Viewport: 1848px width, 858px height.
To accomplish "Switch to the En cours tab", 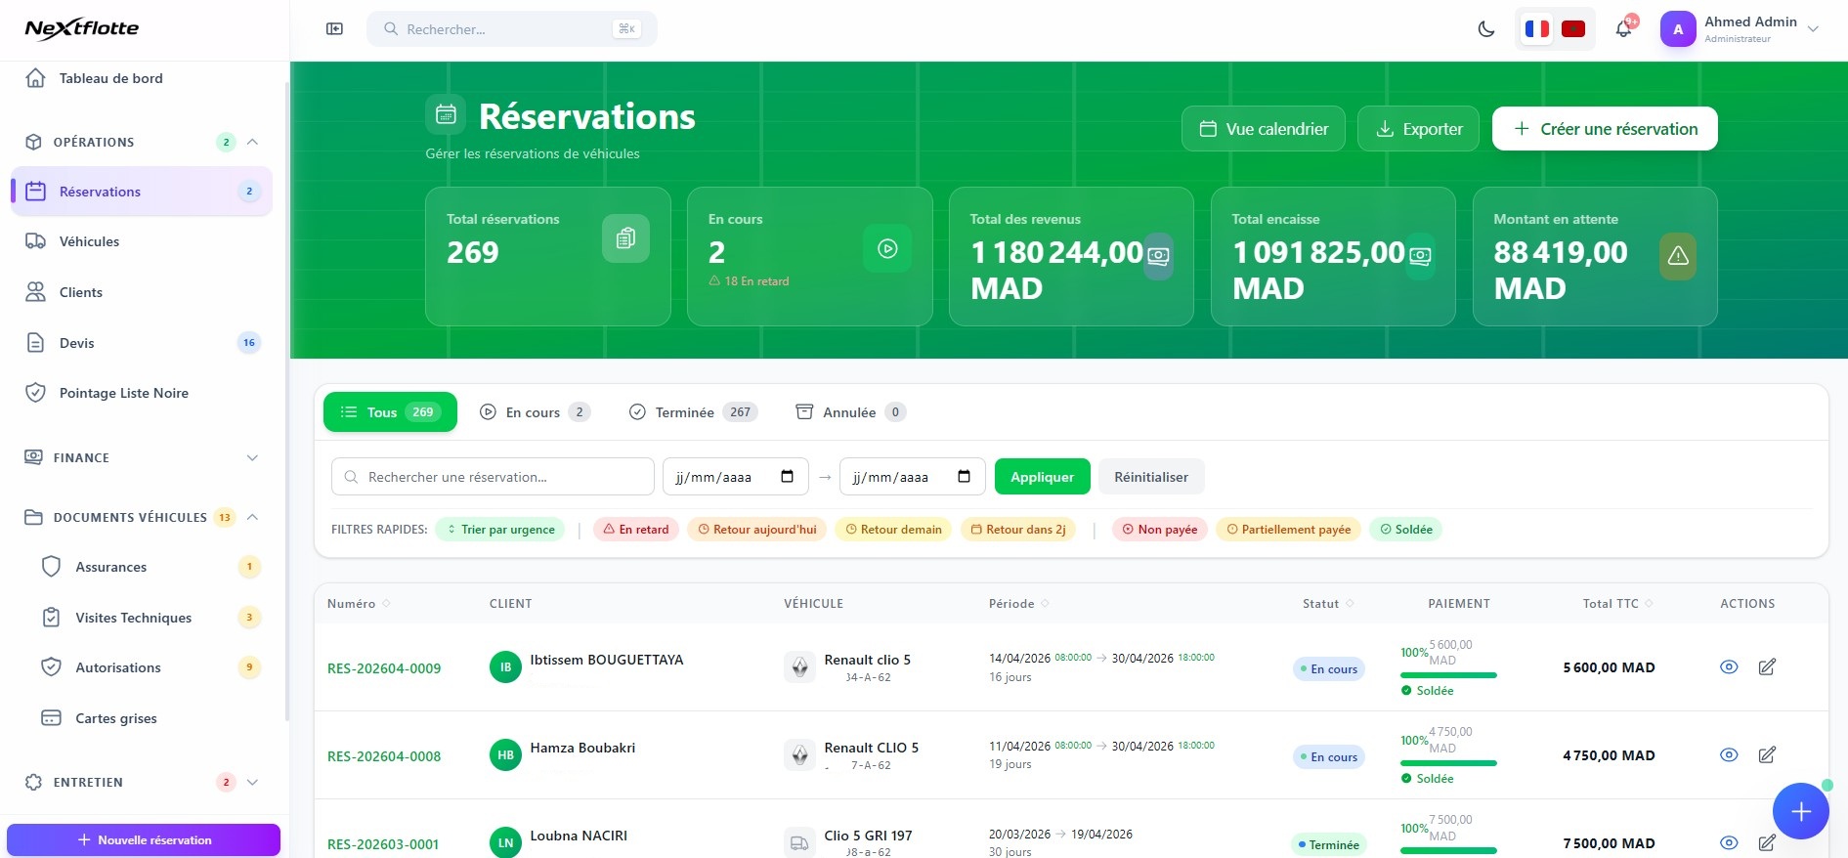I will [535, 412].
